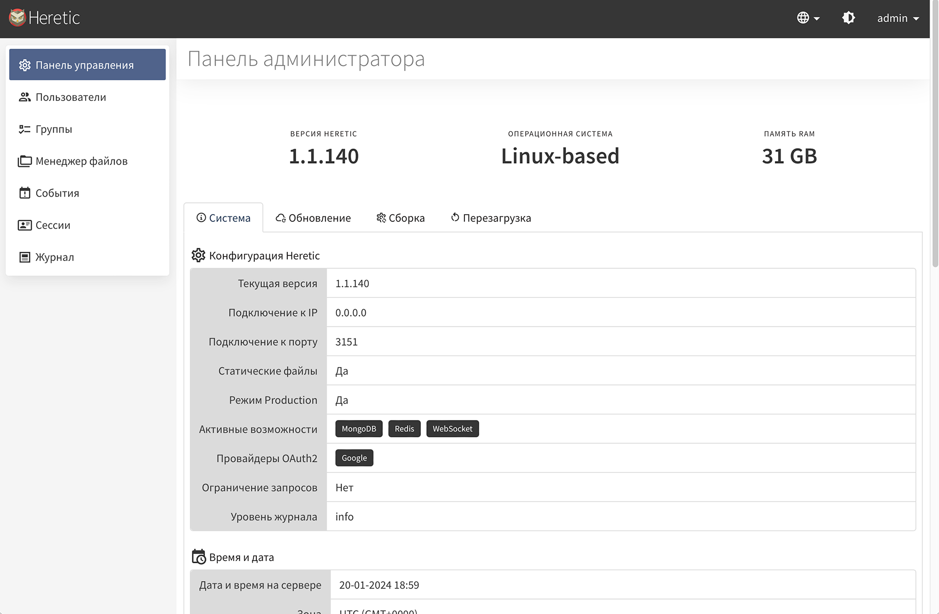
Task: Click the page vertical scrollbar
Action: [x=934, y=134]
